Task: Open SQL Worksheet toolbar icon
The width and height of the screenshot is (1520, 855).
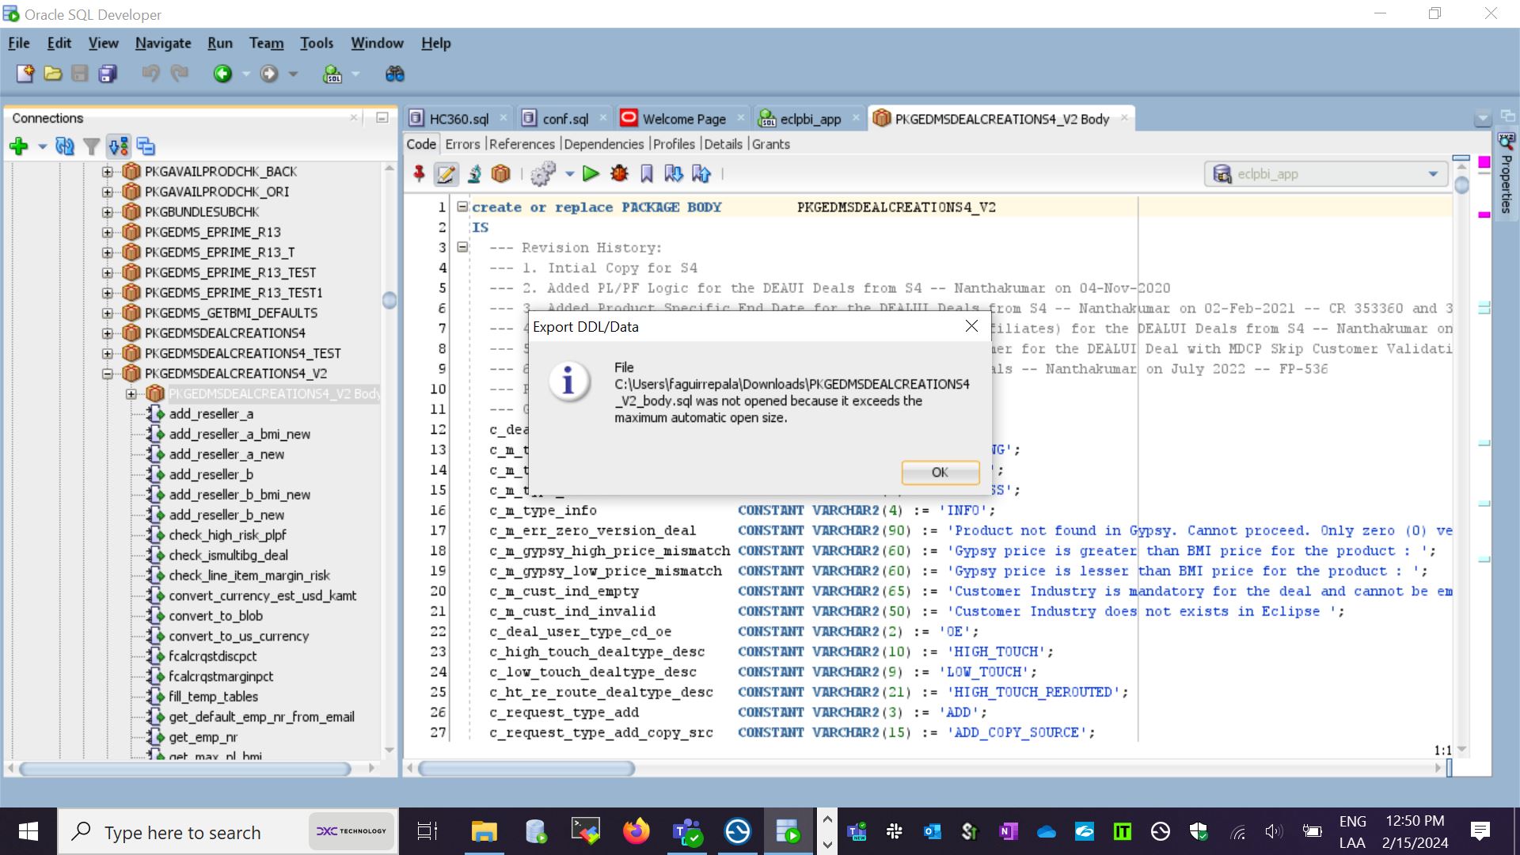Action: pyautogui.click(x=332, y=74)
